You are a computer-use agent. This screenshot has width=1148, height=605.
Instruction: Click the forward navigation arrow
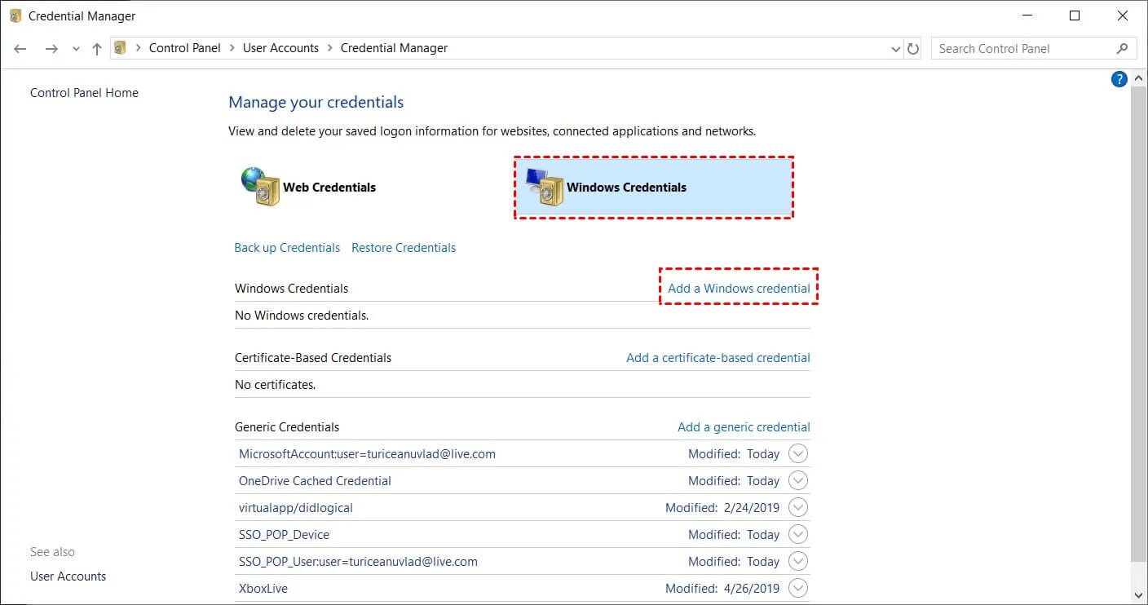tap(51, 49)
